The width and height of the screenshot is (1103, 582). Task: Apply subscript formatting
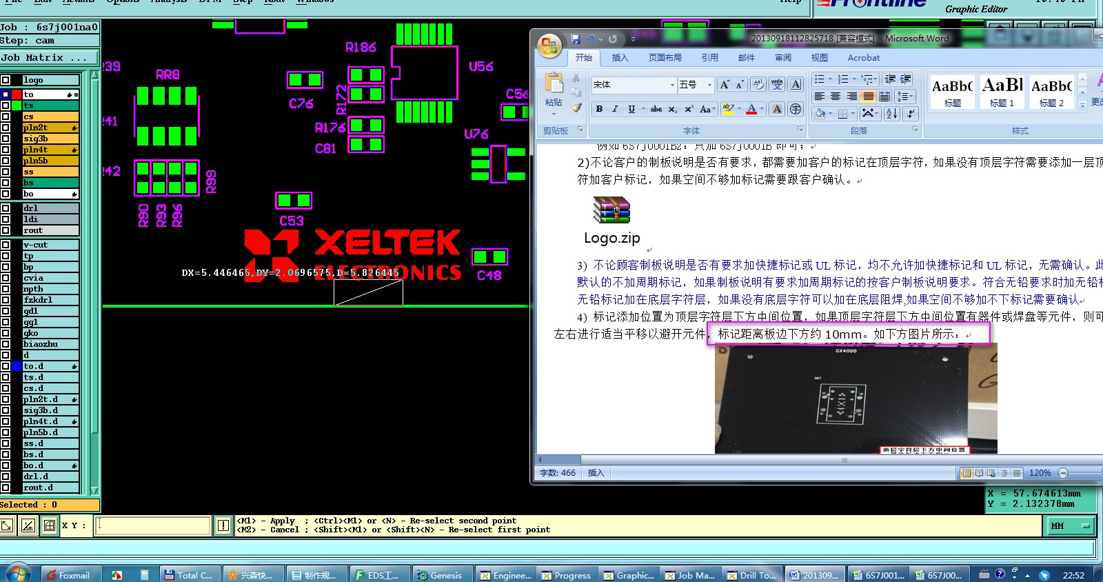pos(672,109)
